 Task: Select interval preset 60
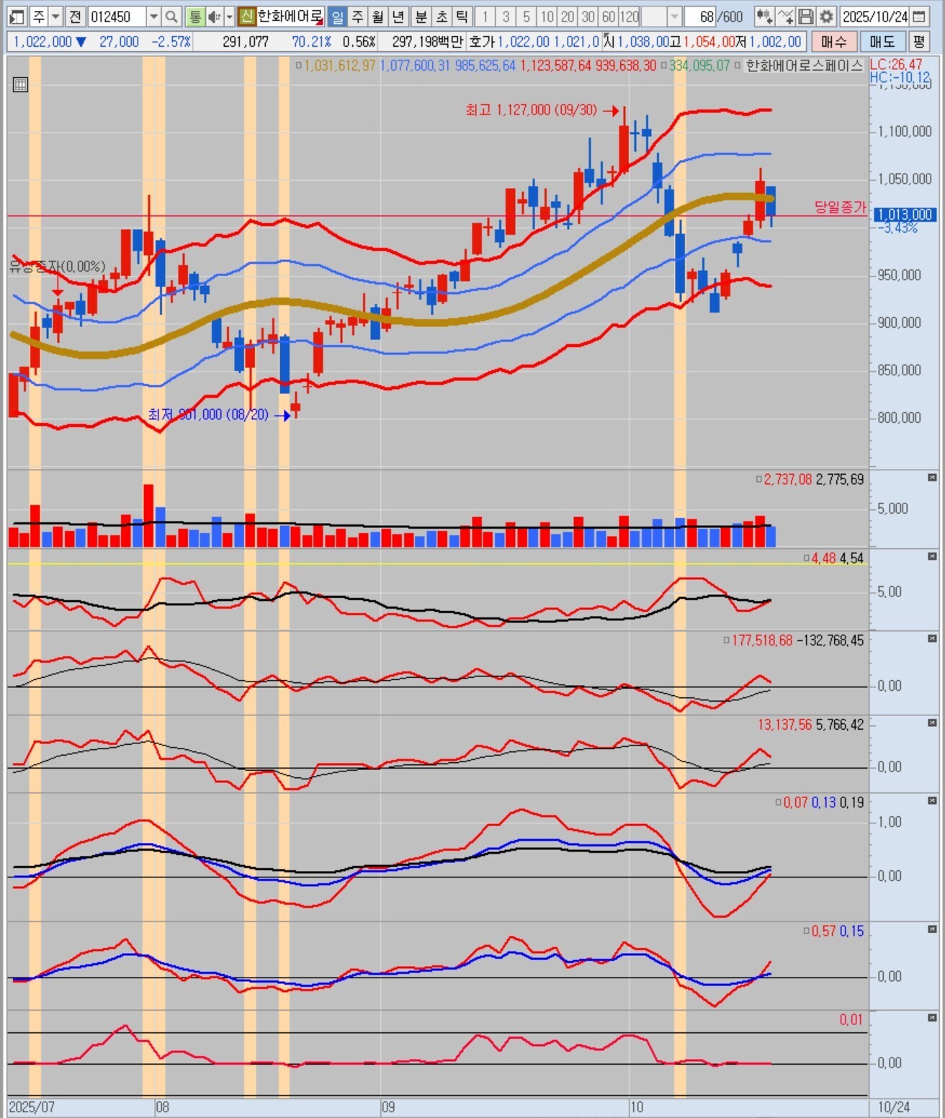point(609,17)
